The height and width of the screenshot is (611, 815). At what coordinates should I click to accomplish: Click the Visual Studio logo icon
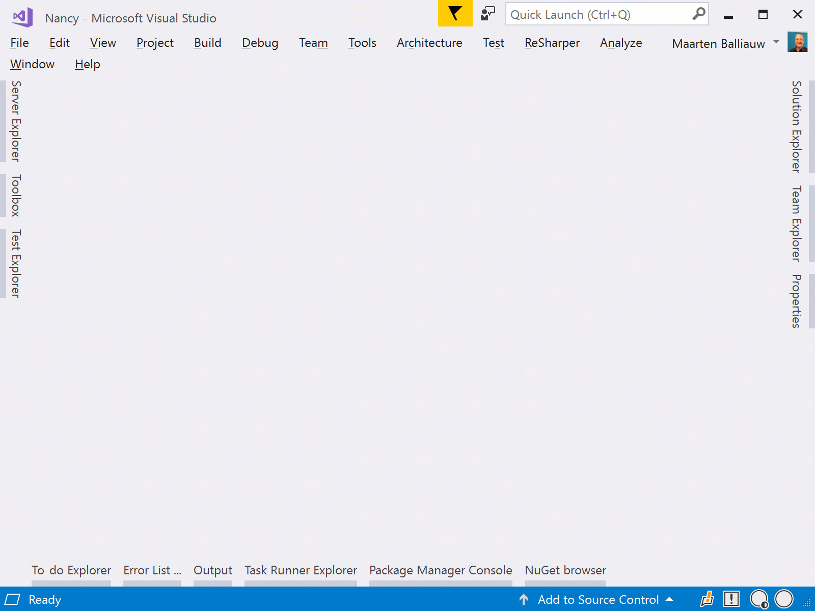[22, 17]
